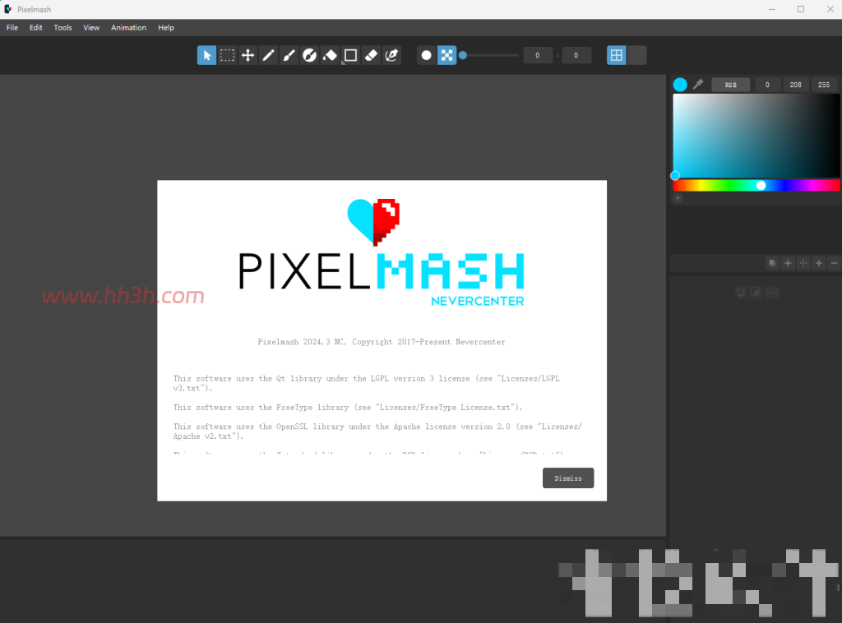842x623 pixels.
Task: Click the layer mask icon beside FX
Action: pos(756,293)
